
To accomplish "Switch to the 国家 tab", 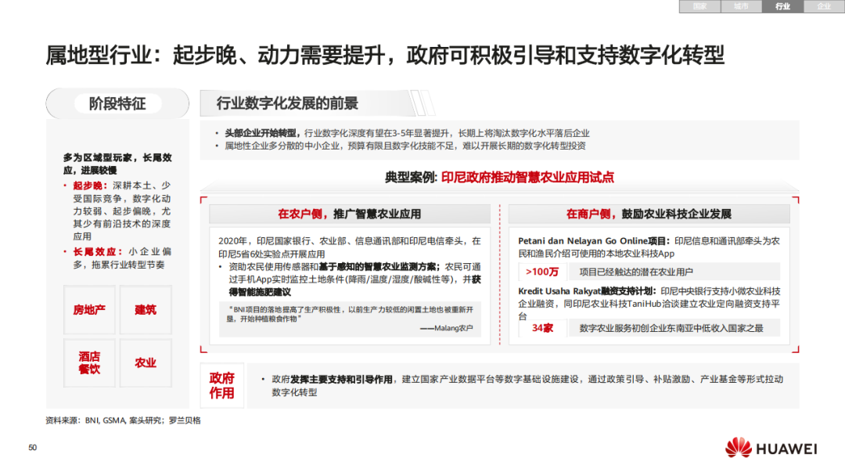I will [x=699, y=6].
